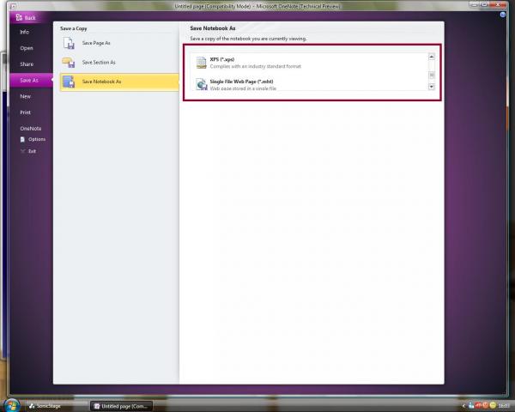The height and width of the screenshot is (412, 515).
Task: Click the format list scroll down arrow
Action: (432, 87)
